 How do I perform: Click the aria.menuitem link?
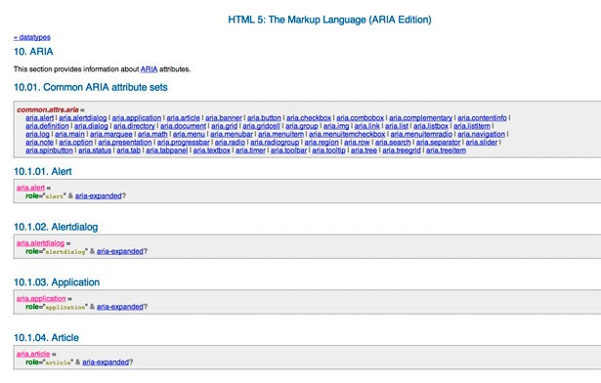click(x=280, y=134)
